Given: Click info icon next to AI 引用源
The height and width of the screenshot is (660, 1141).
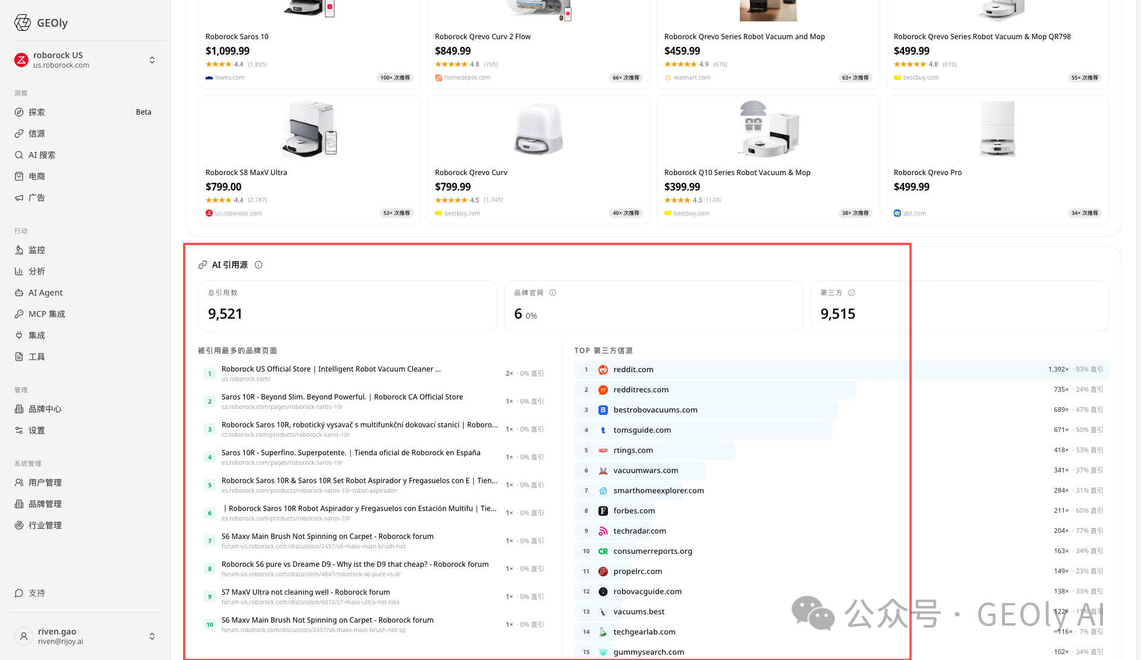Looking at the screenshot, I should point(259,265).
